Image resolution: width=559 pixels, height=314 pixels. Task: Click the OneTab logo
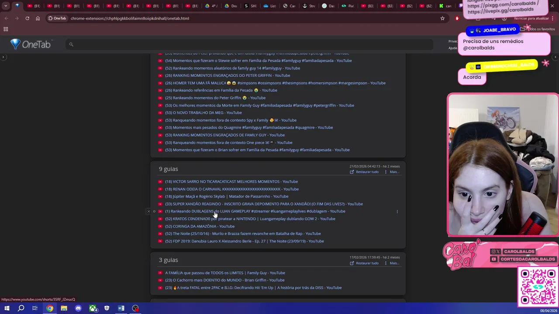pos(31,44)
